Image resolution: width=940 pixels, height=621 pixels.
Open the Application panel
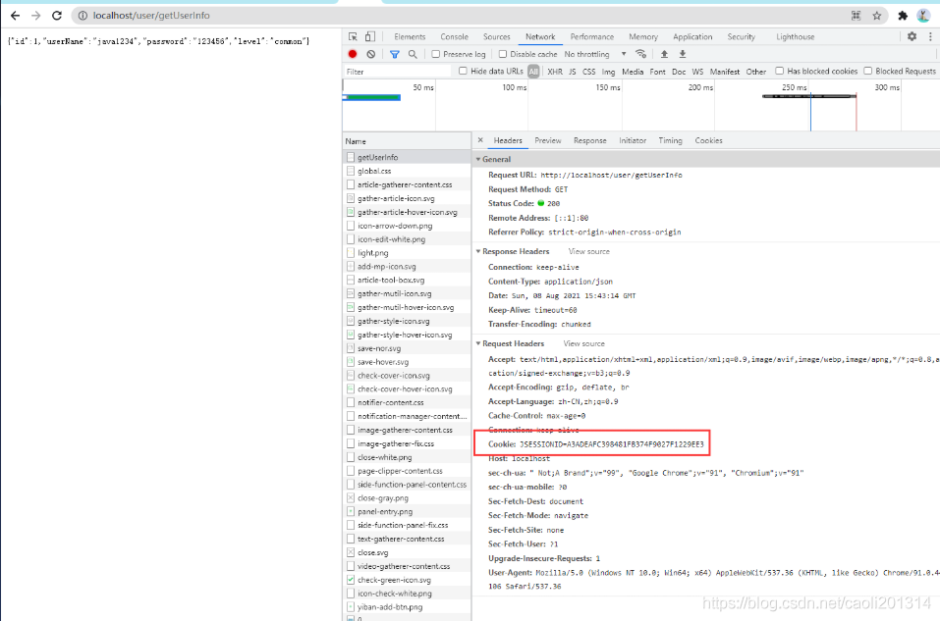click(x=692, y=36)
